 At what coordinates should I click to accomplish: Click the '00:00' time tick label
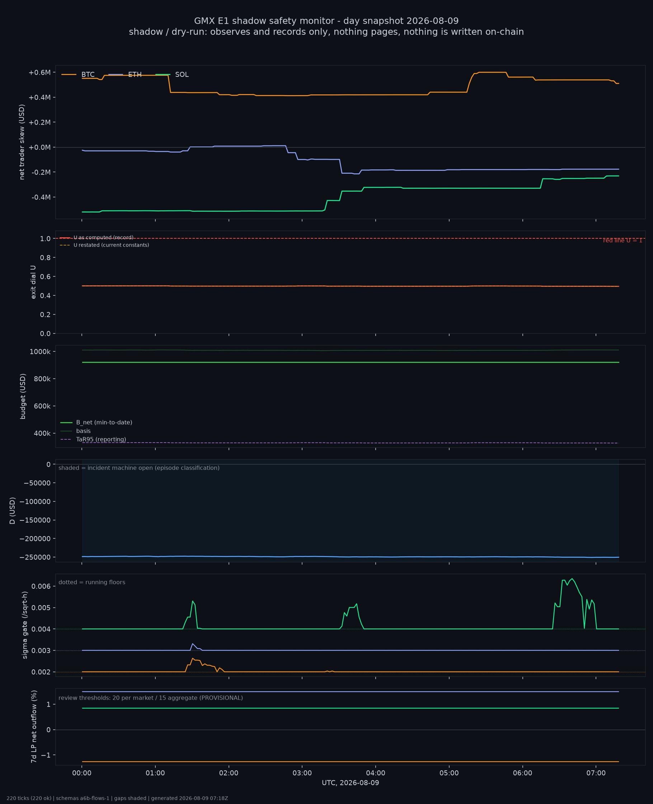(82, 773)
